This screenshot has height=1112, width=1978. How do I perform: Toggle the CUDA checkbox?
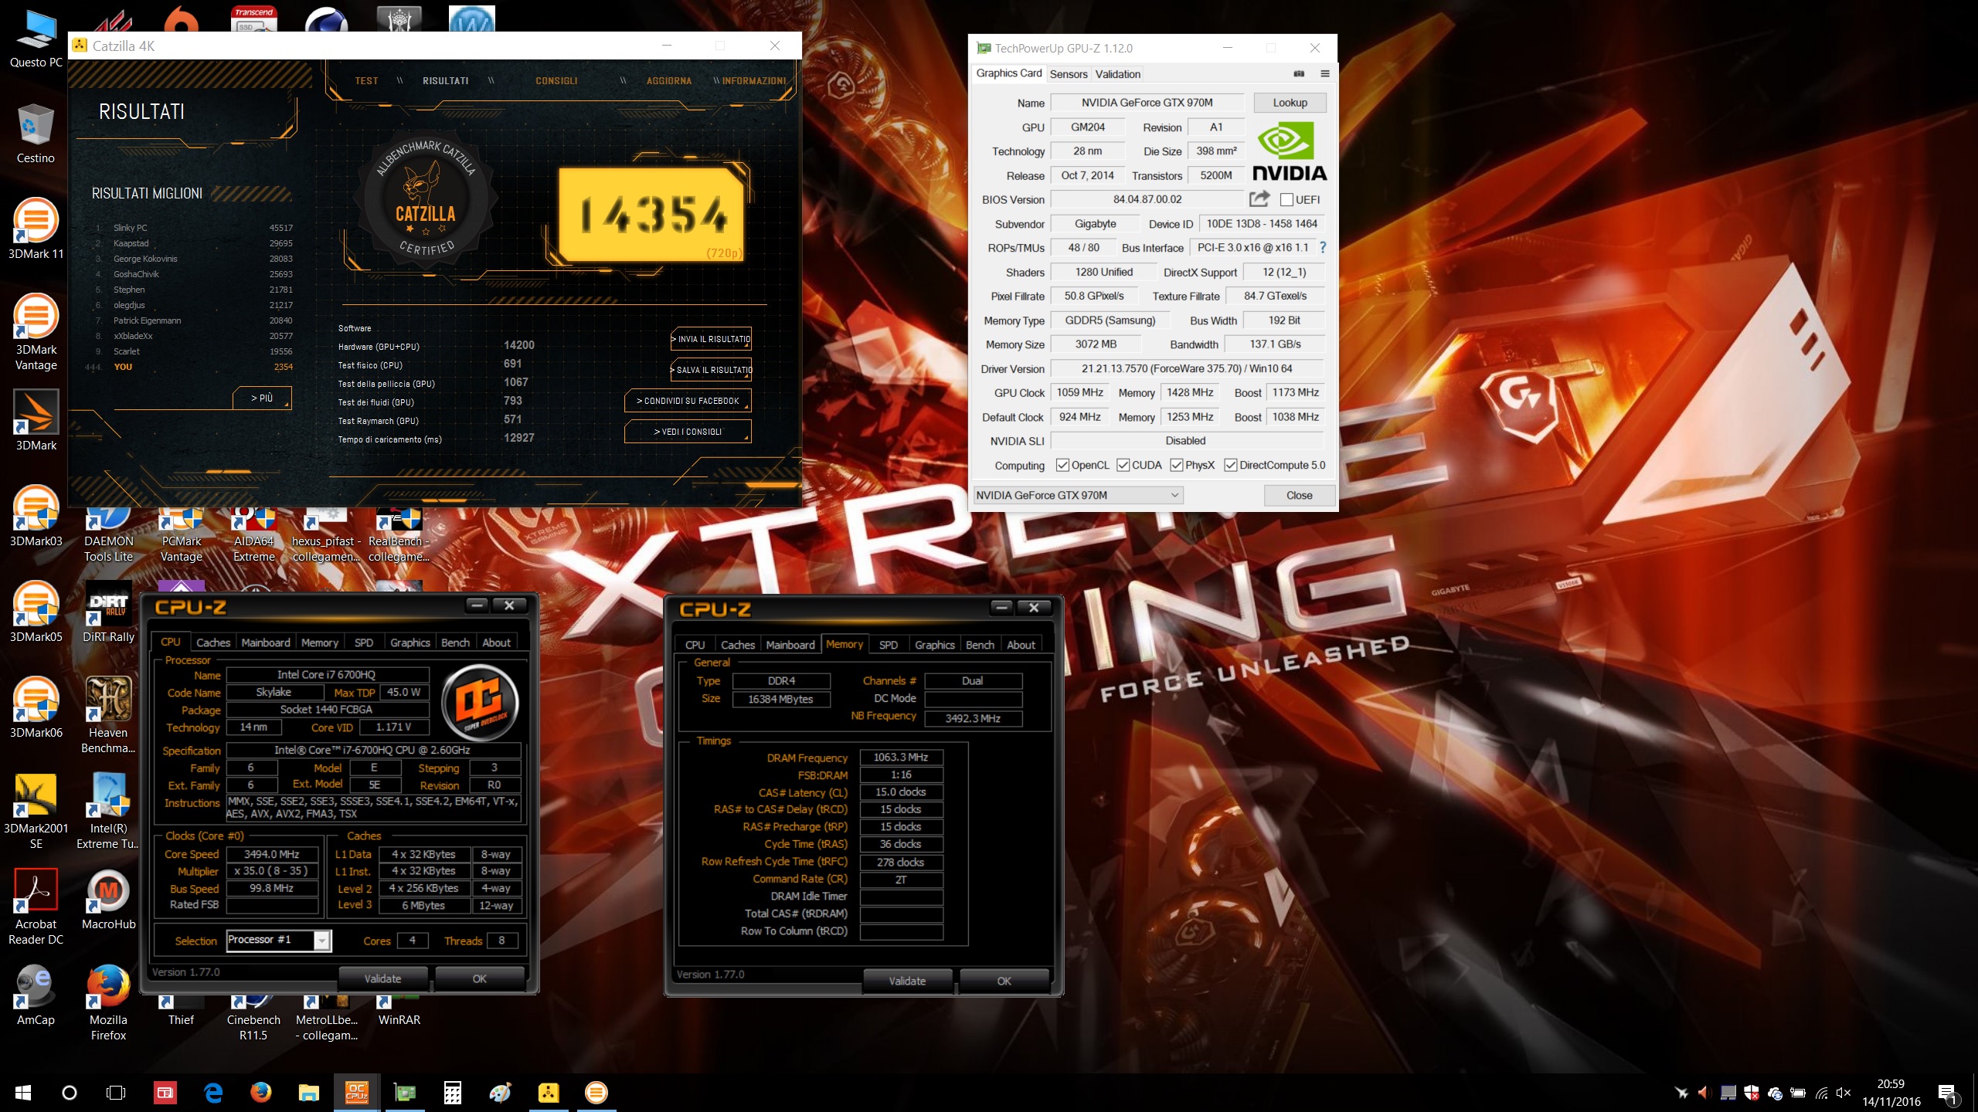point(1123,466)
